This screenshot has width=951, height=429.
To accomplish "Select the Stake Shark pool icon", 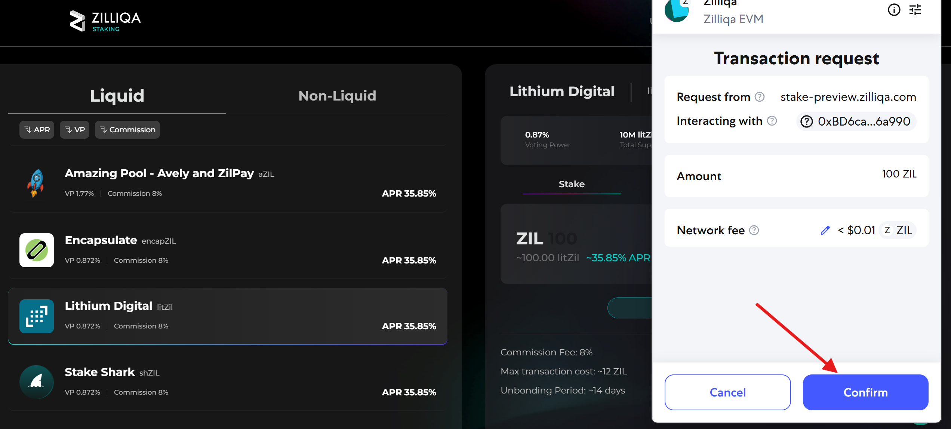I will (x=36, y=382).
